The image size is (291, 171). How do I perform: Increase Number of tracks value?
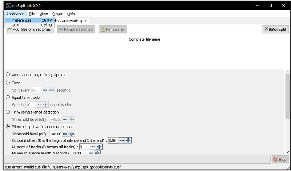(99, 147)
